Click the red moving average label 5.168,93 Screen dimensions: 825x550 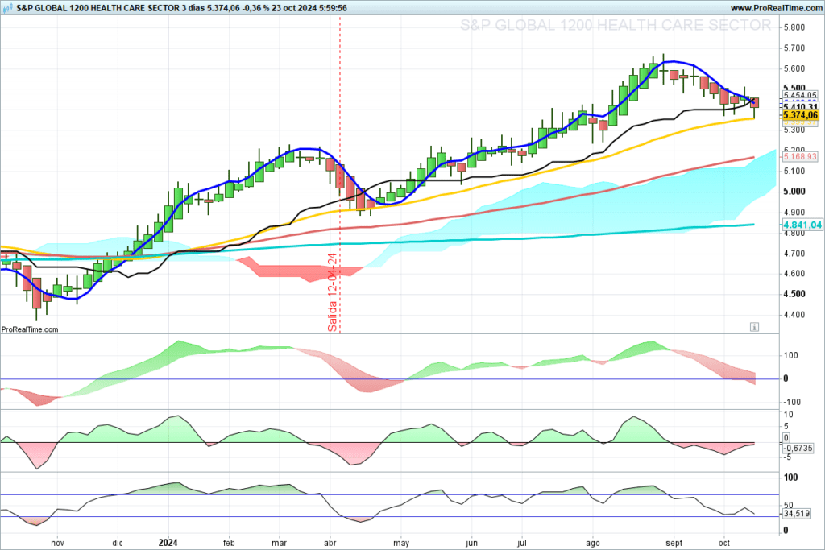click(800, 157)
